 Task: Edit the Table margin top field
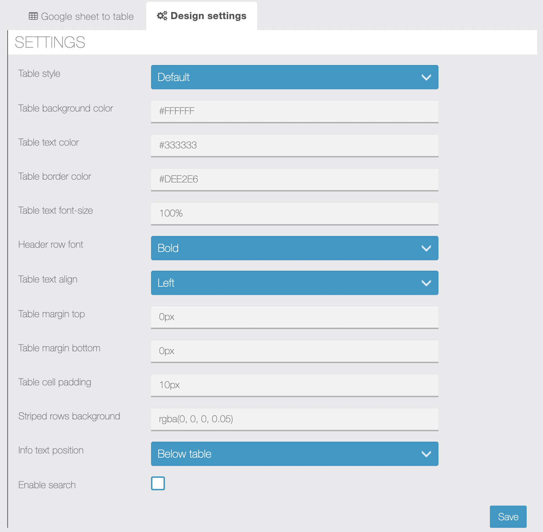(294, 317)
